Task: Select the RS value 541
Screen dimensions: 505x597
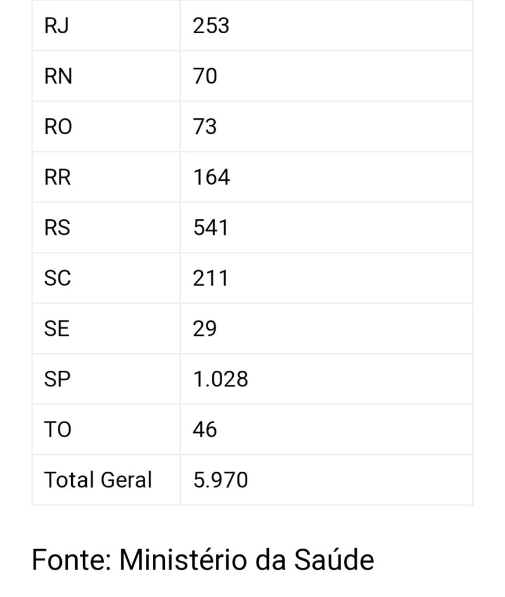Action: coord(211,228)
